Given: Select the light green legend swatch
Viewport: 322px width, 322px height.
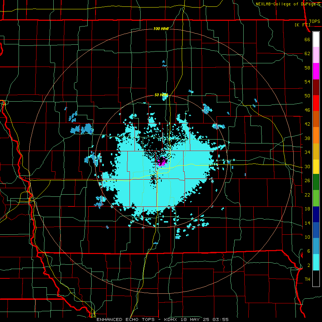Looking at the screenshot, I should (x=316, y=198).
